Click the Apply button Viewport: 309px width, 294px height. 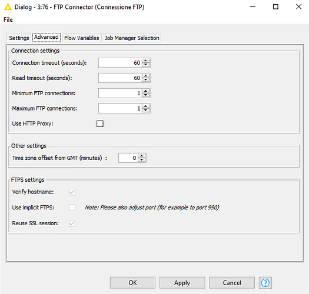(182, 283)
